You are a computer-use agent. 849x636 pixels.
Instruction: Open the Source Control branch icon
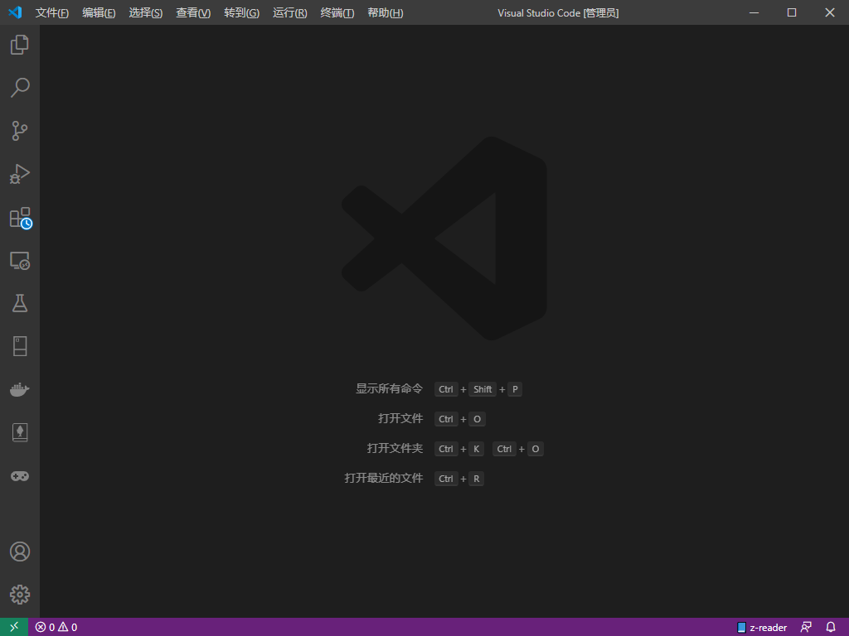[x=20, y=131]
